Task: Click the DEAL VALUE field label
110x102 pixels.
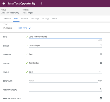Action: coord(8,81)
